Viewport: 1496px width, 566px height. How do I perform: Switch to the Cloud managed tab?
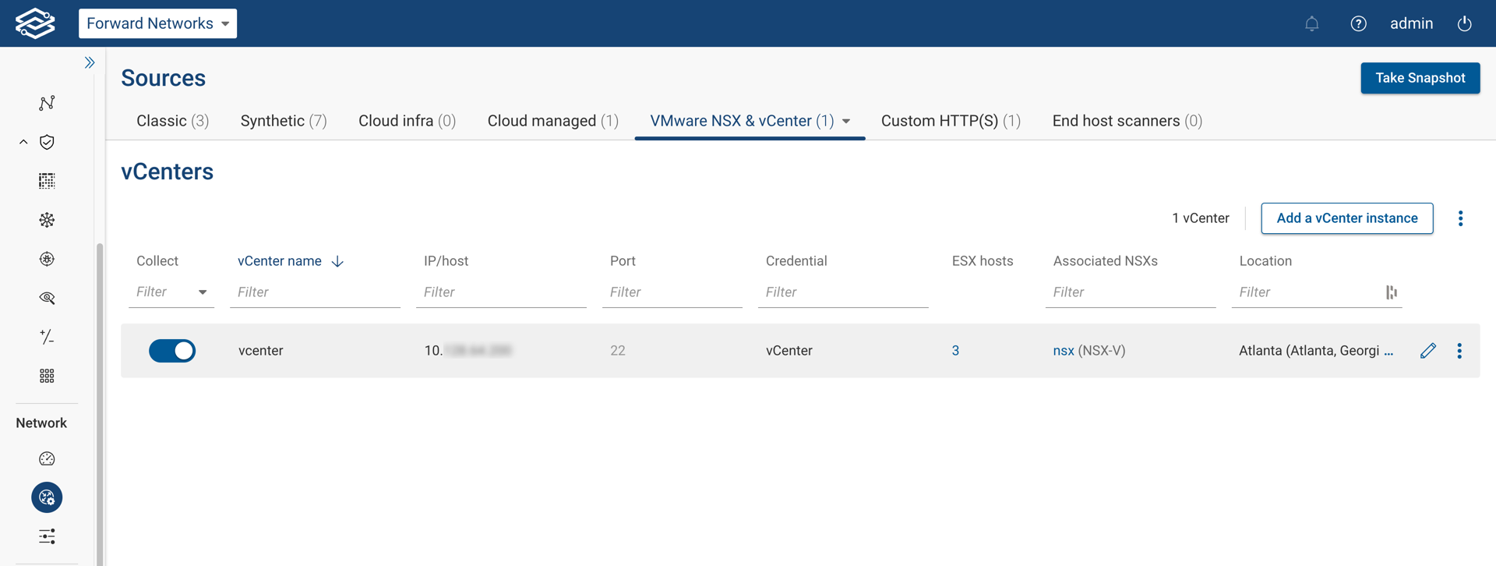tap(552, 121)
